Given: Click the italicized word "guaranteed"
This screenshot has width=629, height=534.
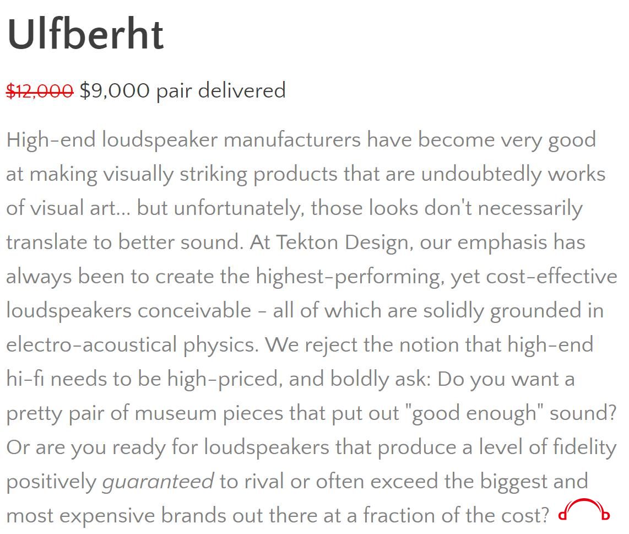Looking at the screenshot, I should tap(158, 482).
